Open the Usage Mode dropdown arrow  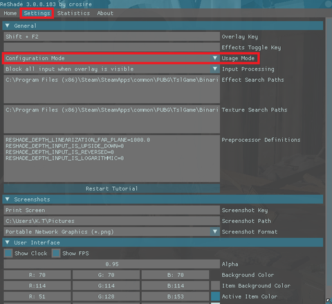[215, 58]
